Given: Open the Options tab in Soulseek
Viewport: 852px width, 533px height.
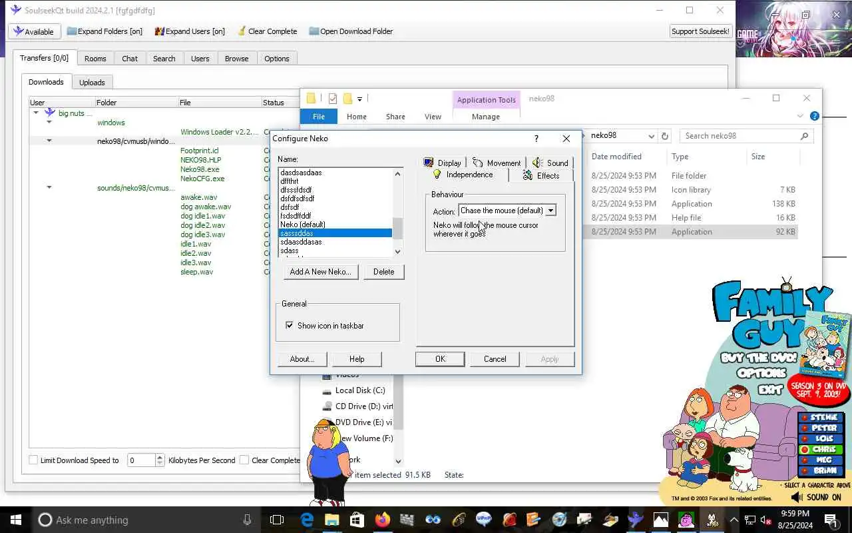Looking at the screenshot, I should 276,59.
